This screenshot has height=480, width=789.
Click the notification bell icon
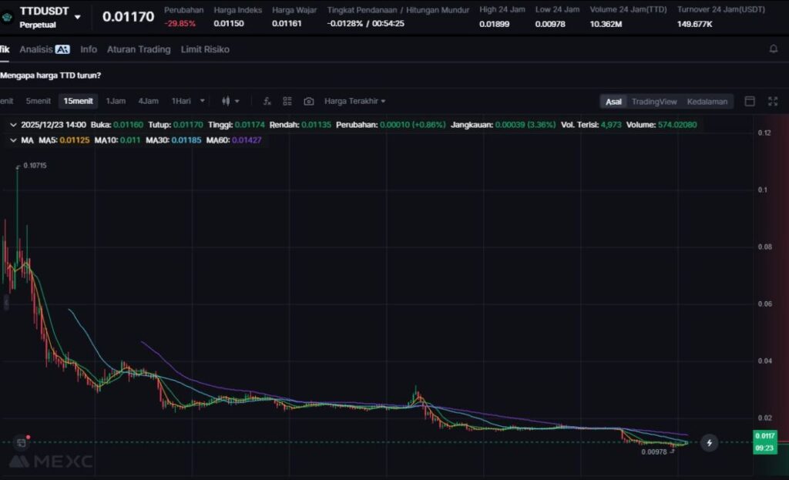(x=774, y=49)
